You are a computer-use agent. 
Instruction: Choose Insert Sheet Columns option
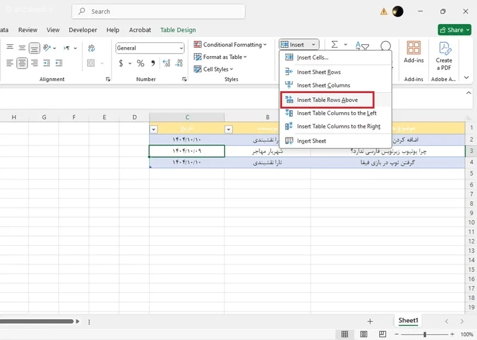323,85
